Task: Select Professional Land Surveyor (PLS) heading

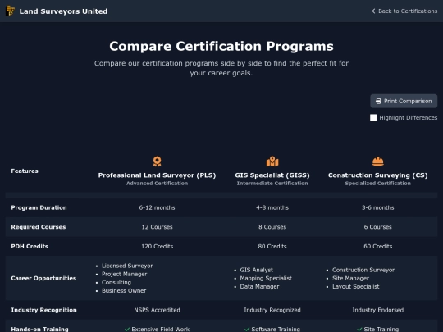Action: coord(157,175)
